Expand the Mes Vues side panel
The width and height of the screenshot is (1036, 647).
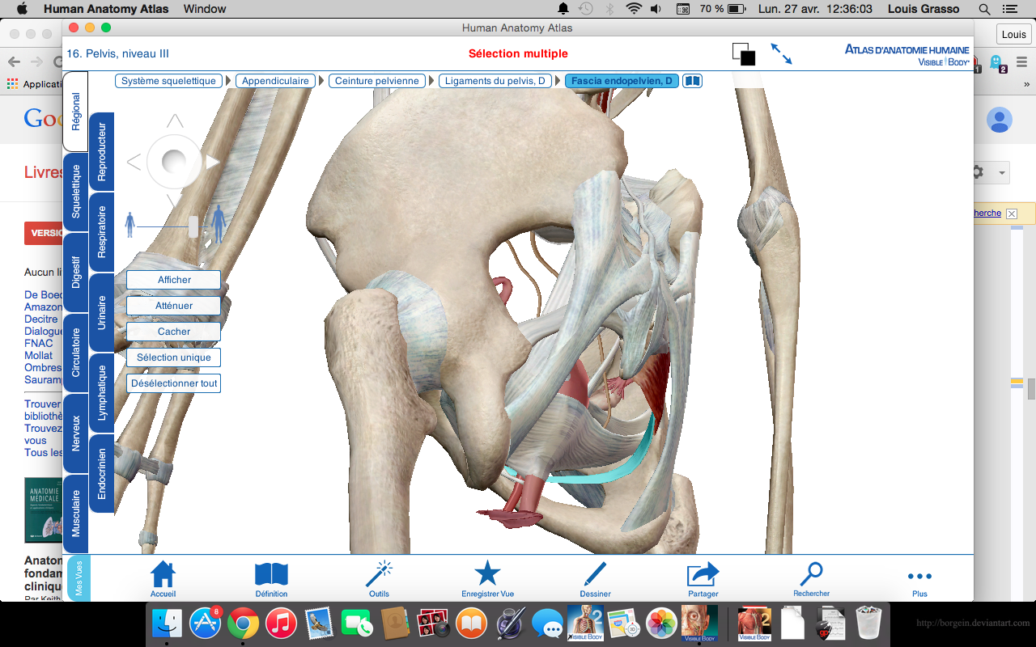(x=79, y=578)
